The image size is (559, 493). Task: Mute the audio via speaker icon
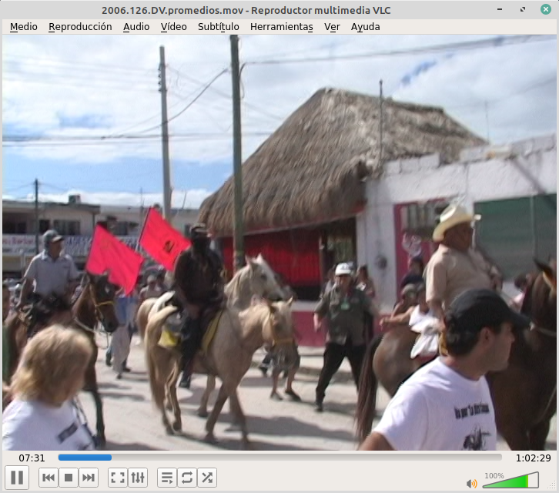pyautogui.click(x=471, y=483)
